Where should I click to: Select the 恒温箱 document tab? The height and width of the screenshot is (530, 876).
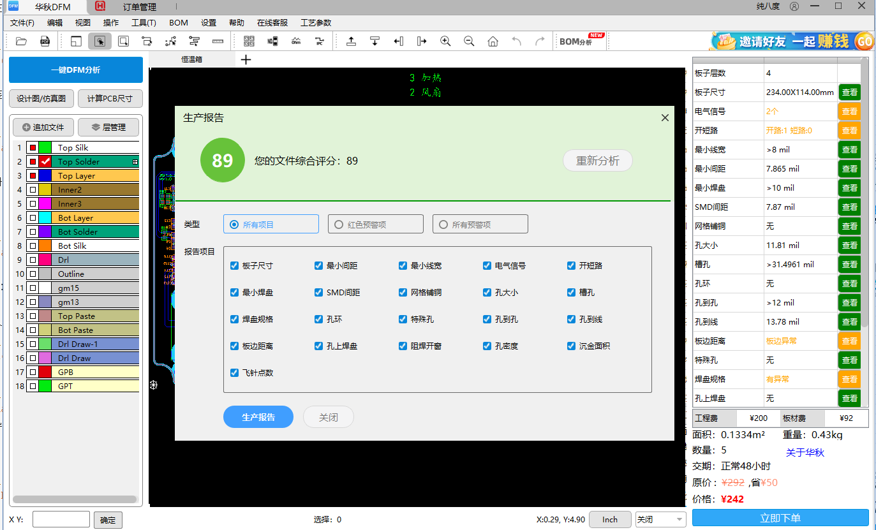191,59
